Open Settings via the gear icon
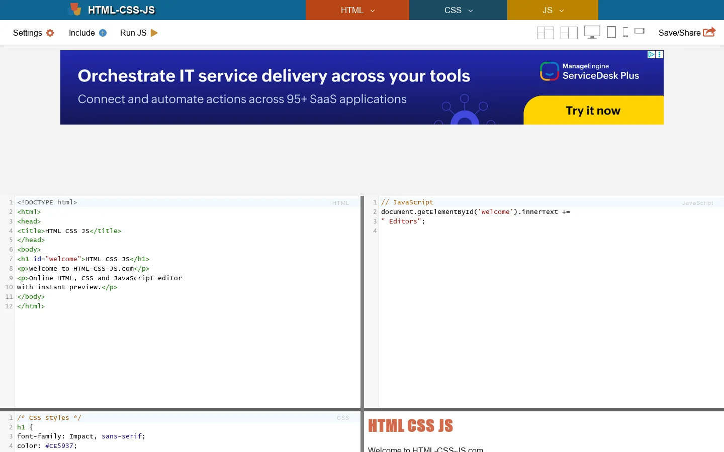 (x=50, y=33)
